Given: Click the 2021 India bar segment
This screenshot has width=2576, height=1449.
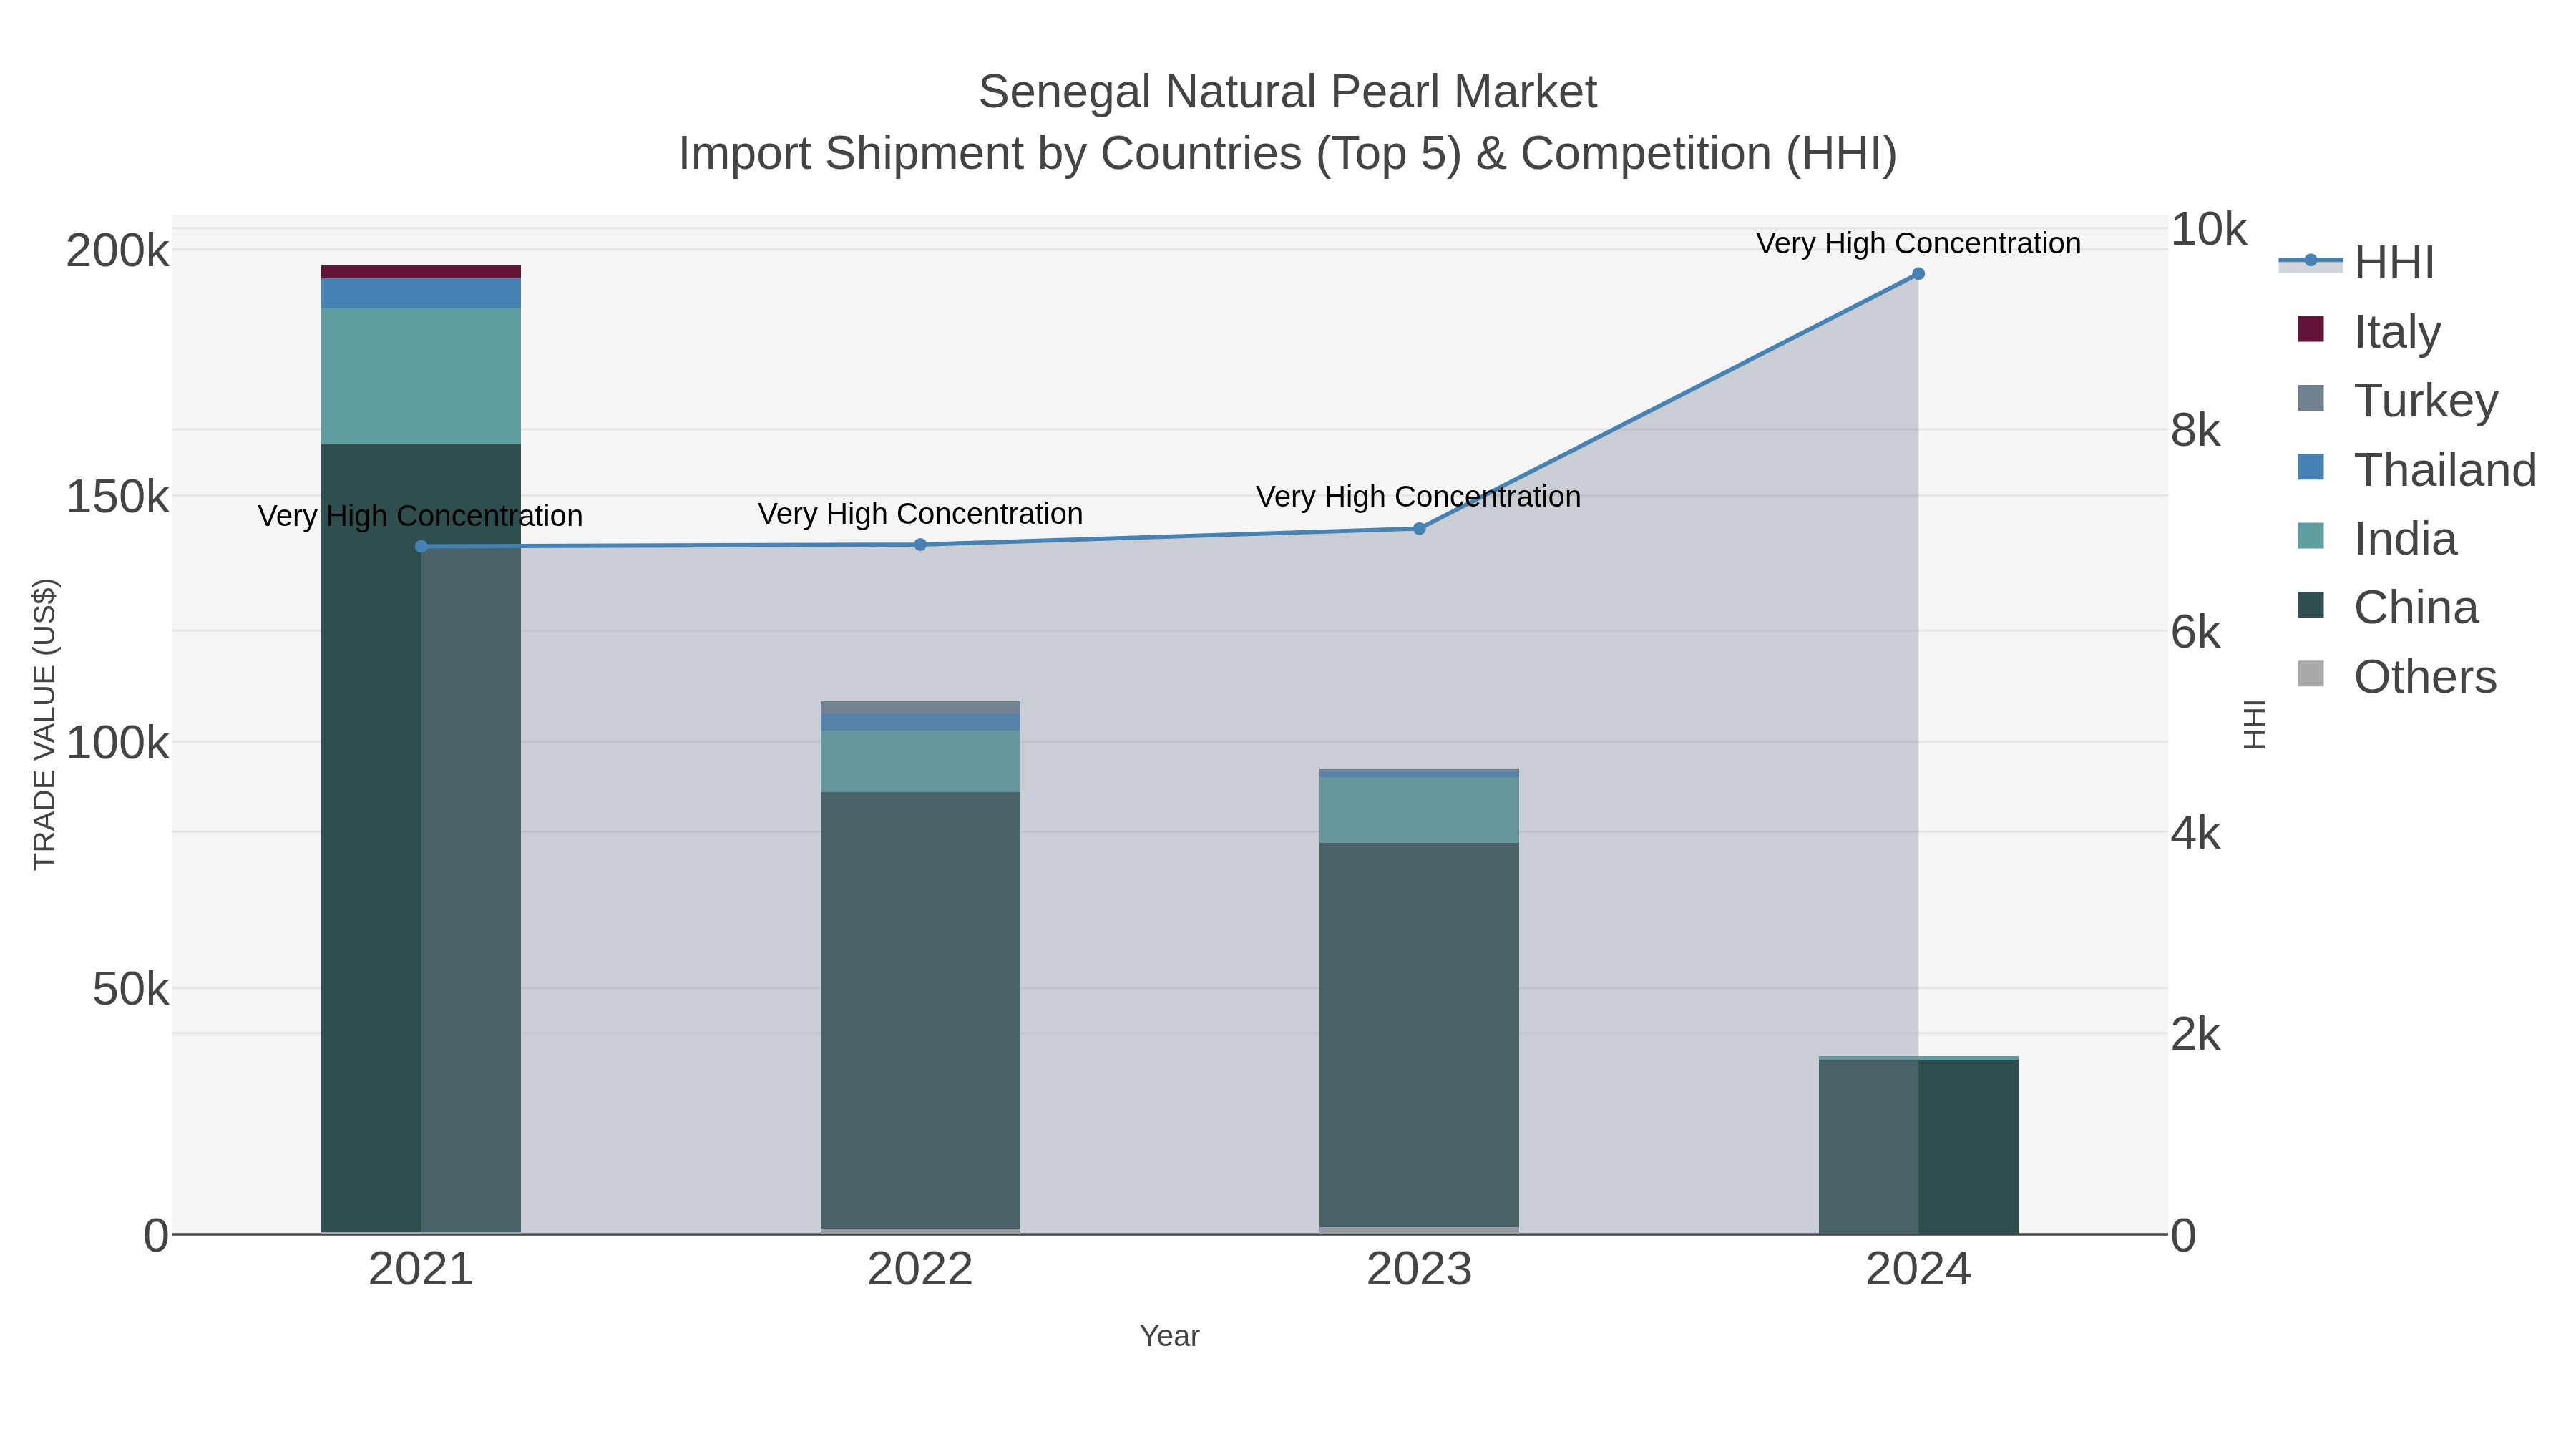Looking at the screenshot, I should [421, 375].
